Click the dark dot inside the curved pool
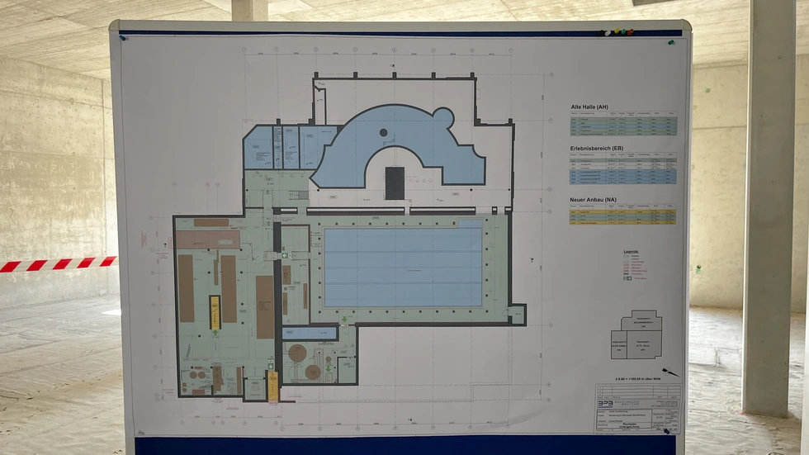 (383, 132)
